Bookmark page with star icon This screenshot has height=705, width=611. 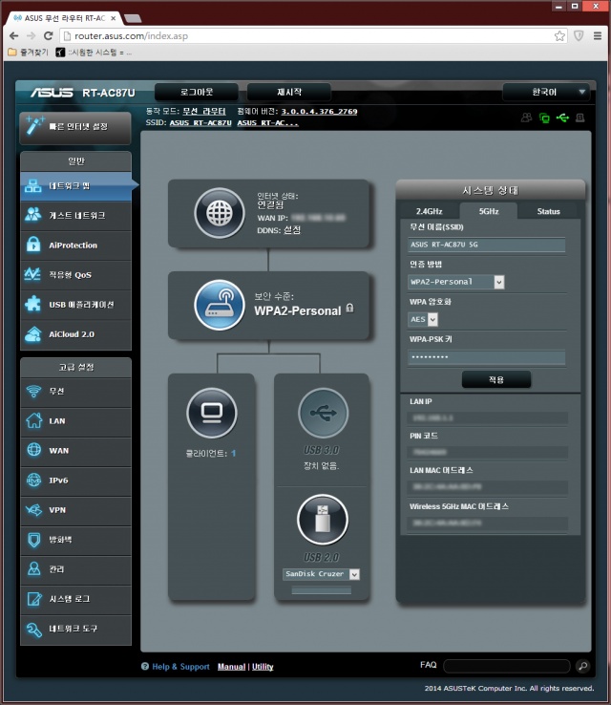click(559, 36)
